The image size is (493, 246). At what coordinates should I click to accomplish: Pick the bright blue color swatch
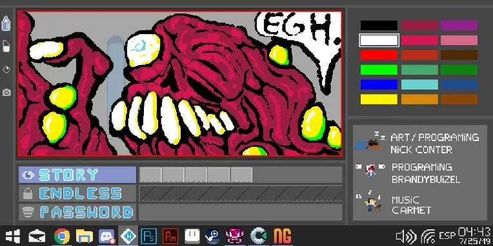[x=379, y=84]
